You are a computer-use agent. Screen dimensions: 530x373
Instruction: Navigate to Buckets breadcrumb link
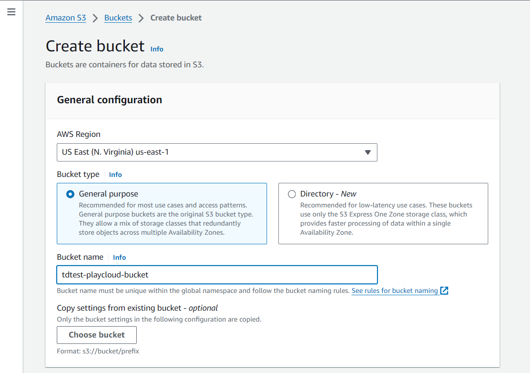(x=118, y=18)
